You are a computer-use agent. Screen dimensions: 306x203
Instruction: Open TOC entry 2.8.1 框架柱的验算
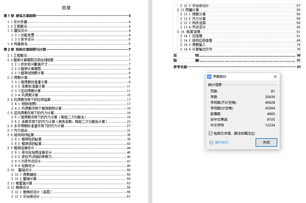71,139
